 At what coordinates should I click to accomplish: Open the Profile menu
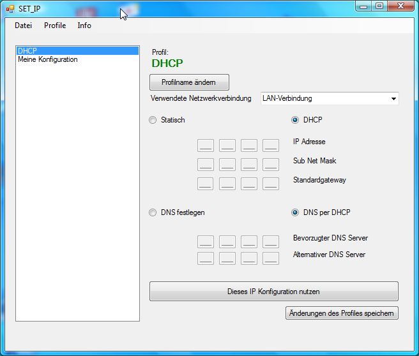click(x=55, y=26)
